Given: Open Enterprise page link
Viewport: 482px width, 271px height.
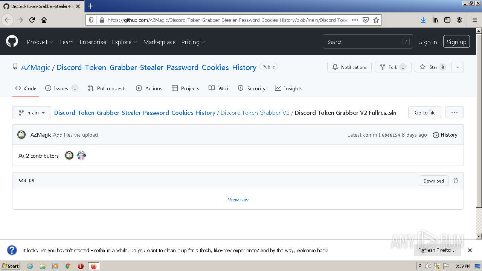Looking at the screenshot, I should point(93,42).
